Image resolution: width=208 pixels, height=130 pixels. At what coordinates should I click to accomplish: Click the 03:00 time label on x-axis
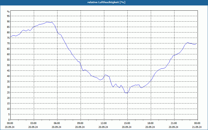click(x=34, y=123)
